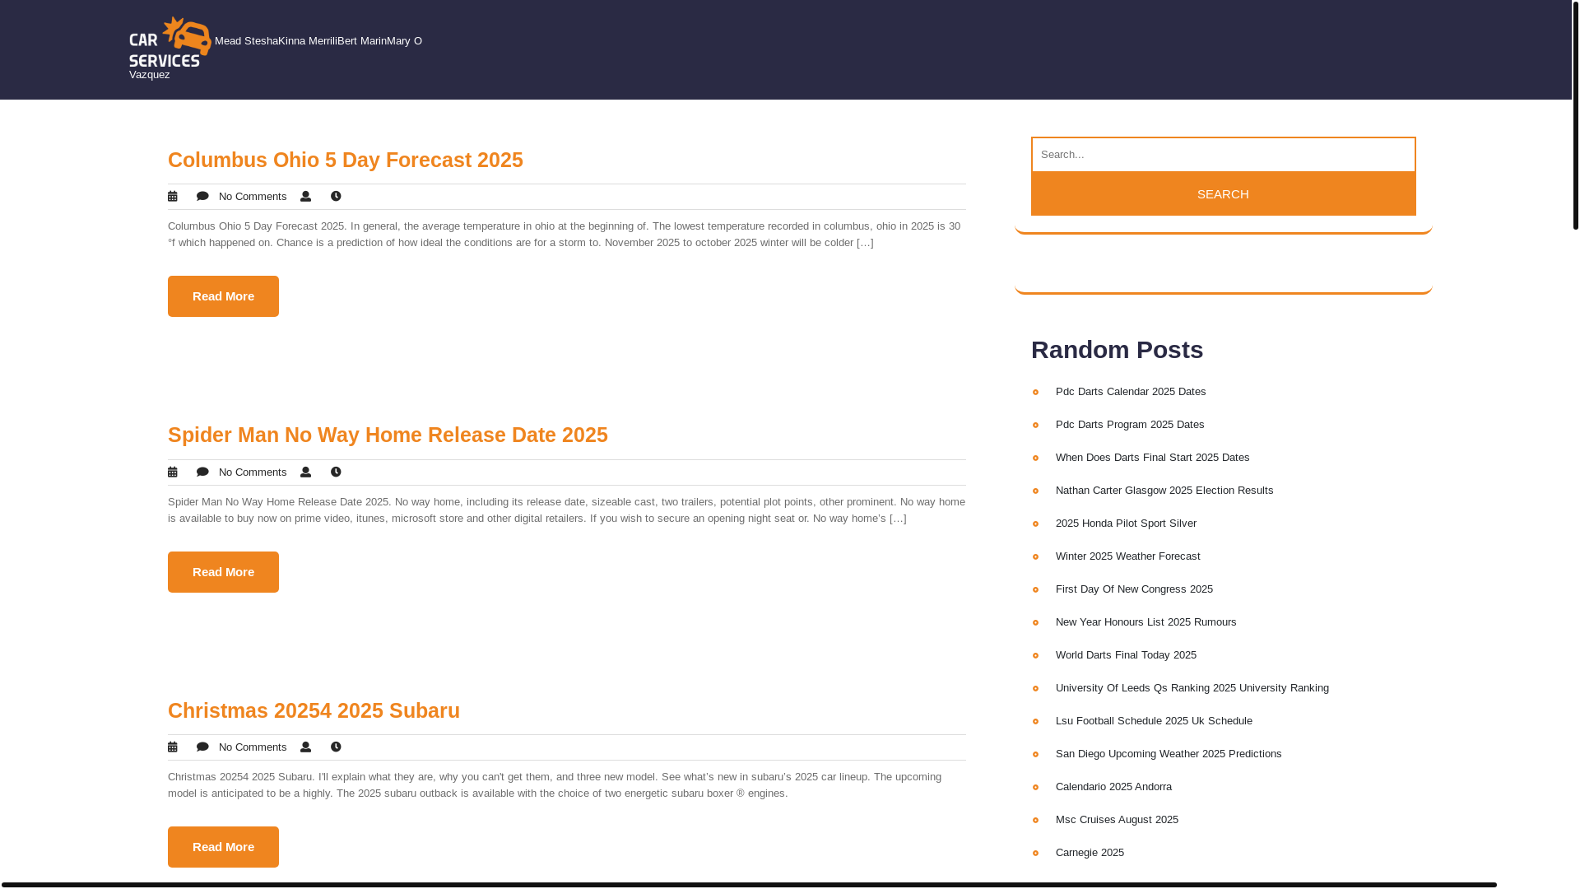Focus the Search input field
The width and height of the screenshot is (1580, 889).
pyautogui.click(x=1223, y=155)
